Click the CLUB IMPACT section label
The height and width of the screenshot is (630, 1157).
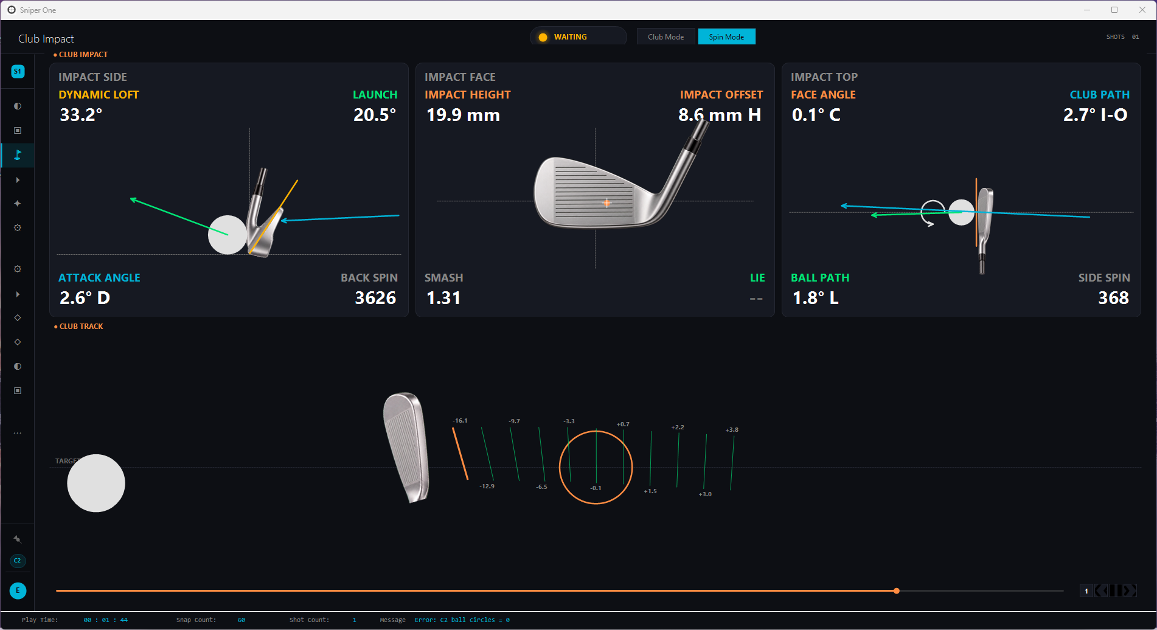83,55
